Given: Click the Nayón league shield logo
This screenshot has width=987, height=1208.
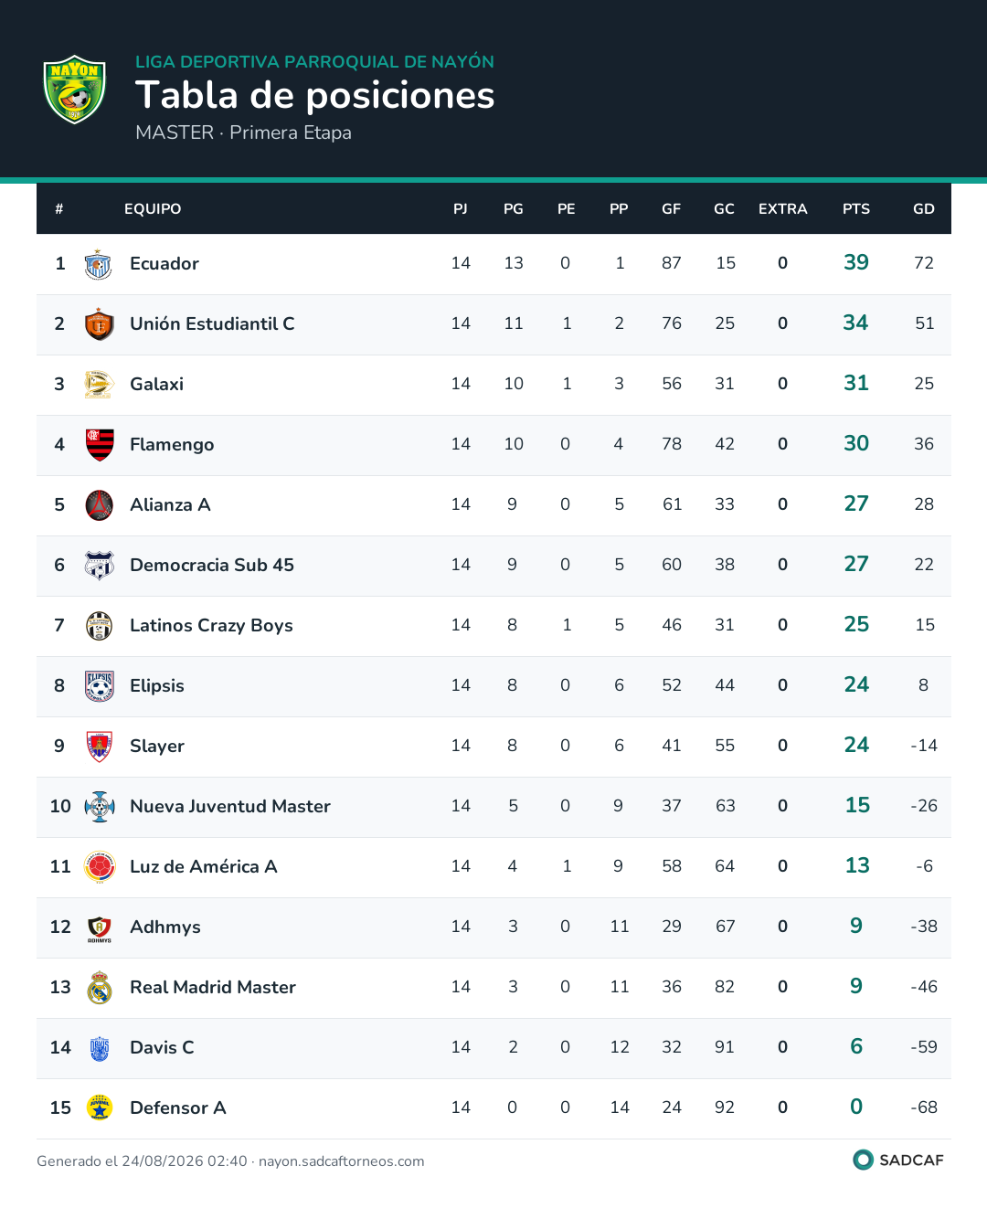Looking at the screenshot, I should (x=75, y=90).
